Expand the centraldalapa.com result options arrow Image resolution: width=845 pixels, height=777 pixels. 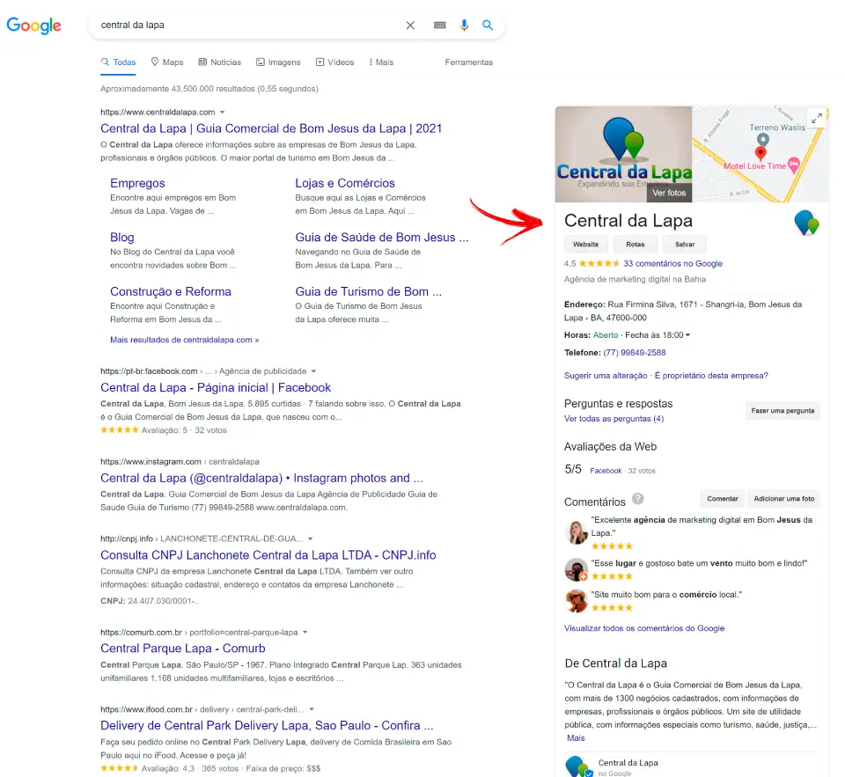(x=222, y=112)
